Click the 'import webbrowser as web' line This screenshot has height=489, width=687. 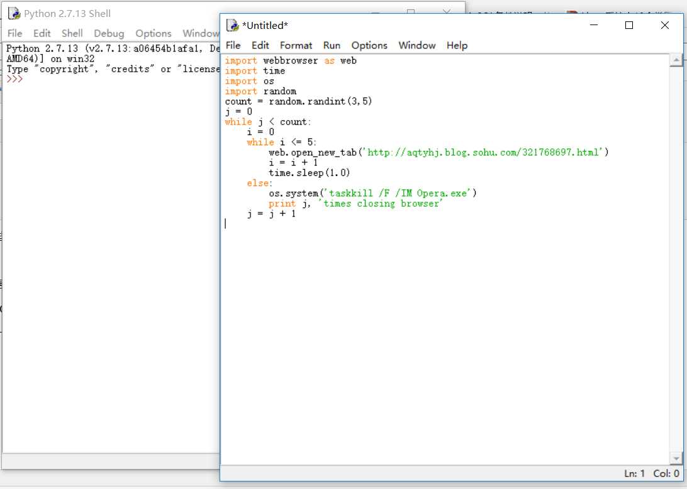[291, 61]
